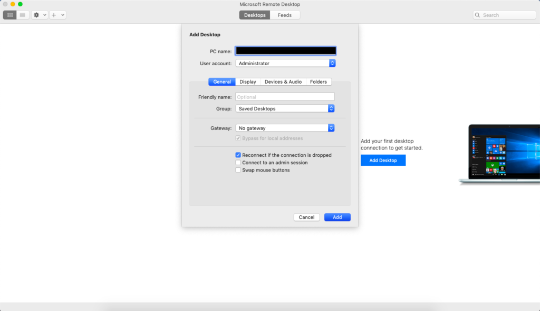Select the Desktops tab

[255, 15]
